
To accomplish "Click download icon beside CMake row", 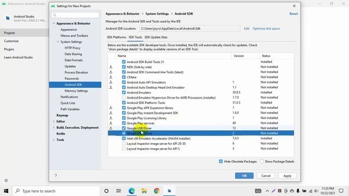I will 111,77.
